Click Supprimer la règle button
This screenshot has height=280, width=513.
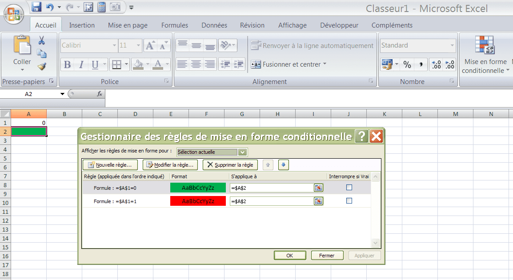tap(230, 165)
